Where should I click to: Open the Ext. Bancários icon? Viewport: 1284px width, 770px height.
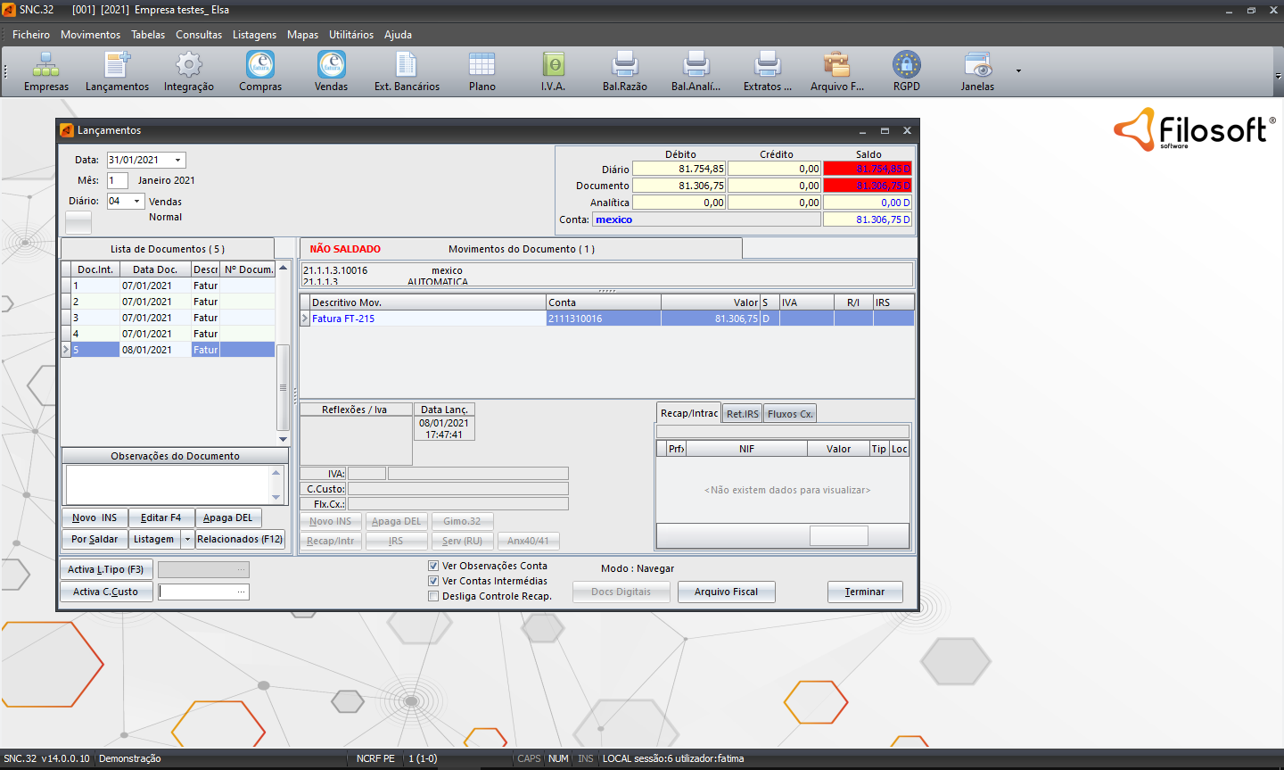tap(406, 65)
